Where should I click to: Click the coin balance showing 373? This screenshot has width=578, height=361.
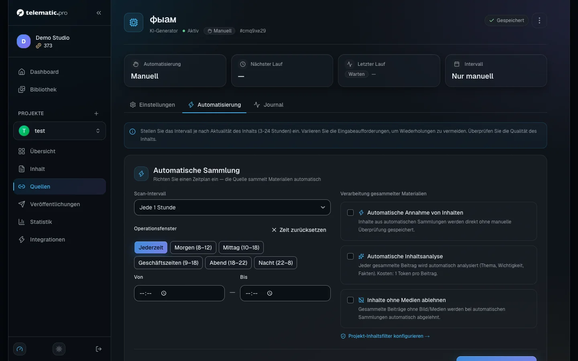(x=44, y=46)
